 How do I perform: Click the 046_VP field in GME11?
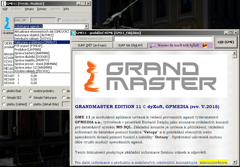(x=22, y=20)
